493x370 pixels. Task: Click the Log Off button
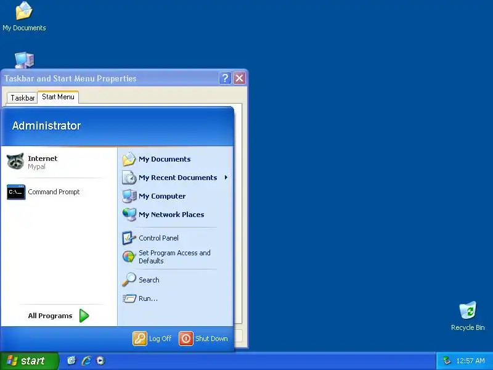click(x=152, y=339)
